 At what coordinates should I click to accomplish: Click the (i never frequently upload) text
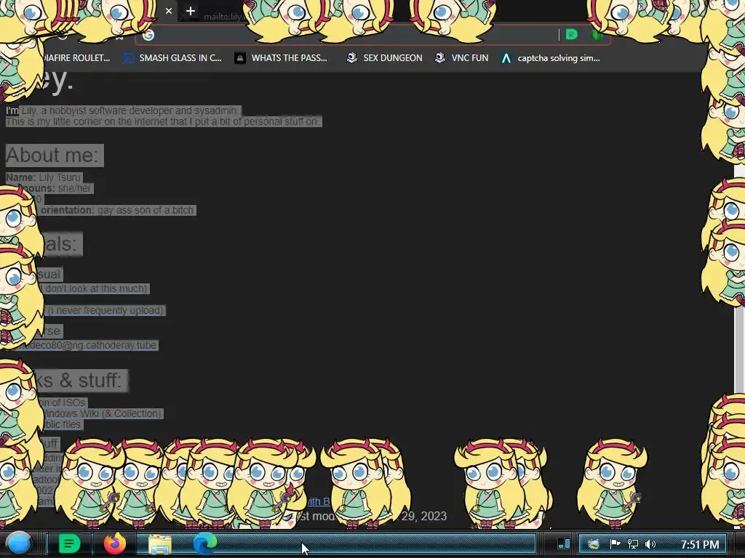click(x=106, y=310)
